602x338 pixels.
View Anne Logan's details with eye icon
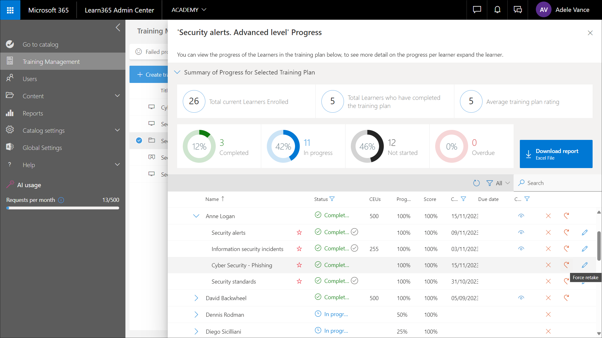[521, 216]
